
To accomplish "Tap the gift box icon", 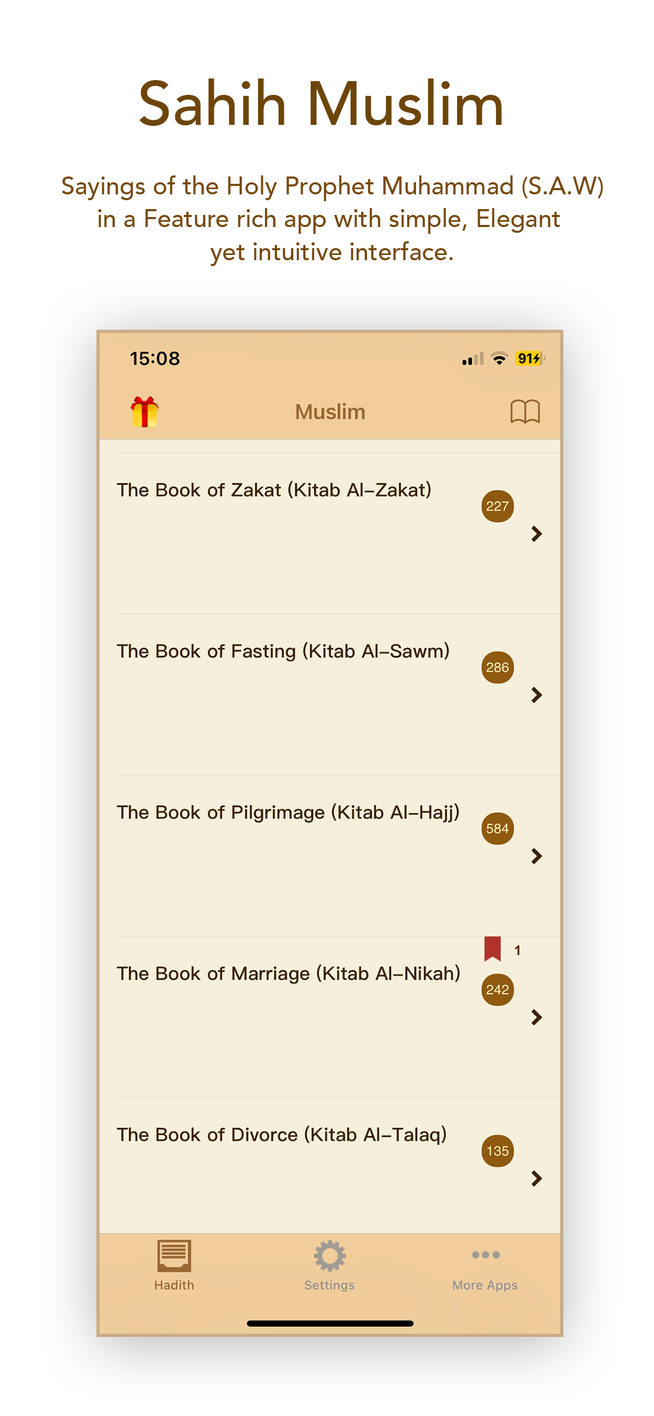I will (x=144, y=411).
